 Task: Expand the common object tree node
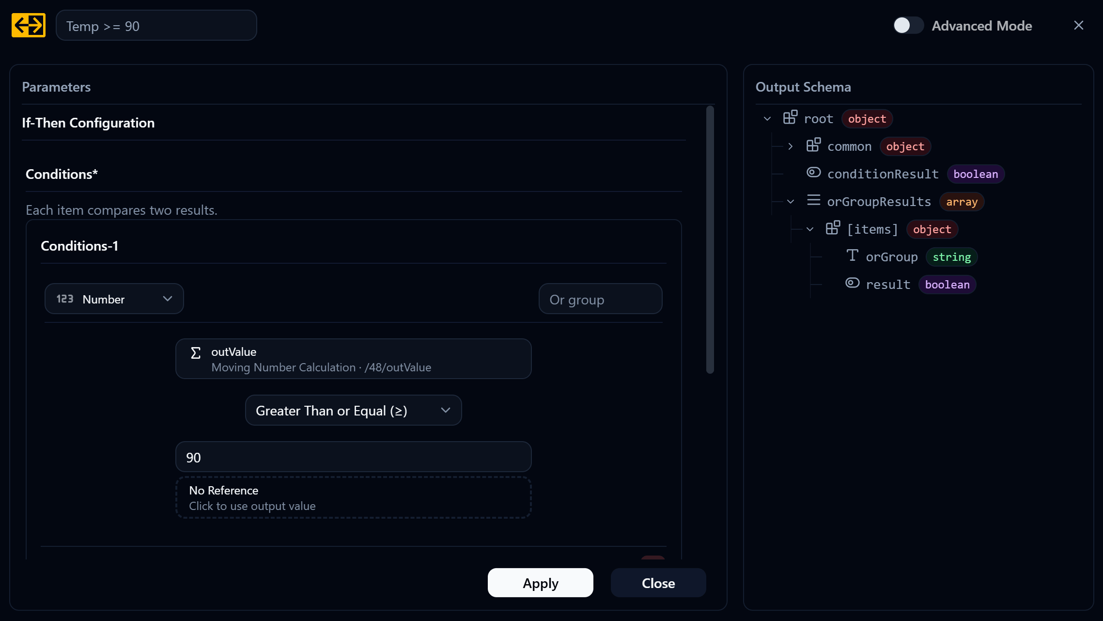click(x=791, y=146)
